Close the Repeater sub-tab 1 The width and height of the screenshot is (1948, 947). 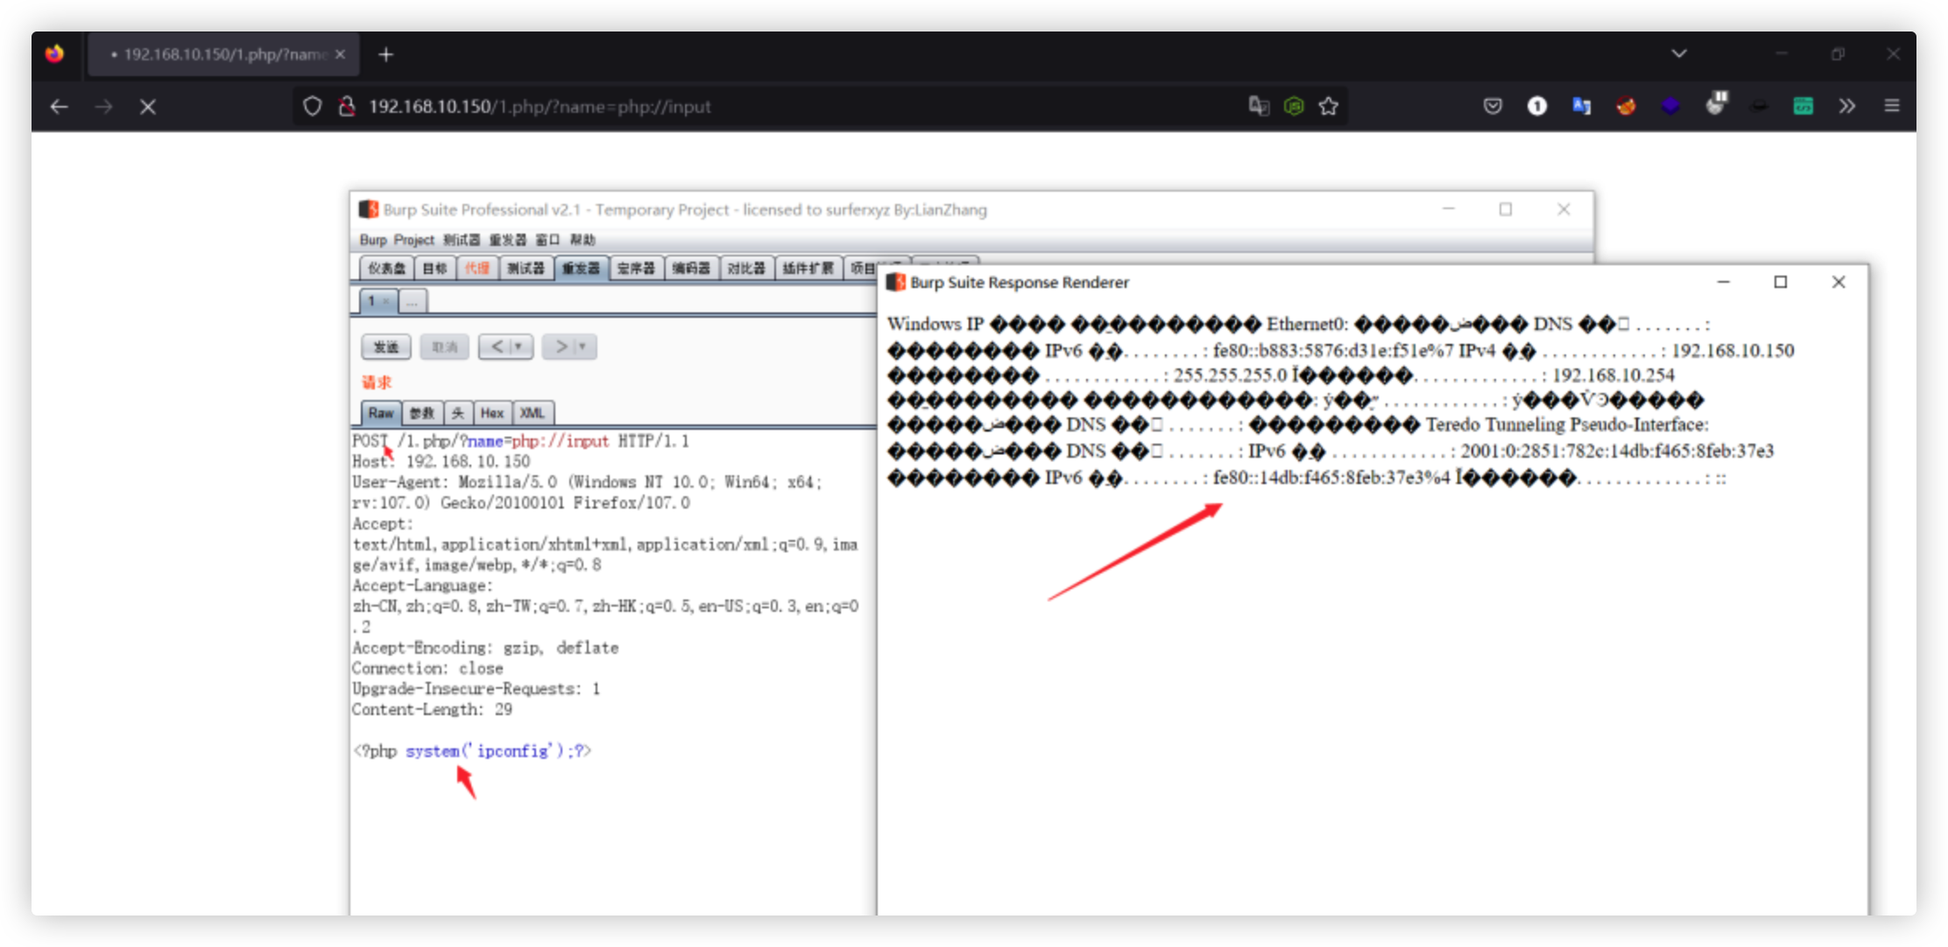(386, 301)
